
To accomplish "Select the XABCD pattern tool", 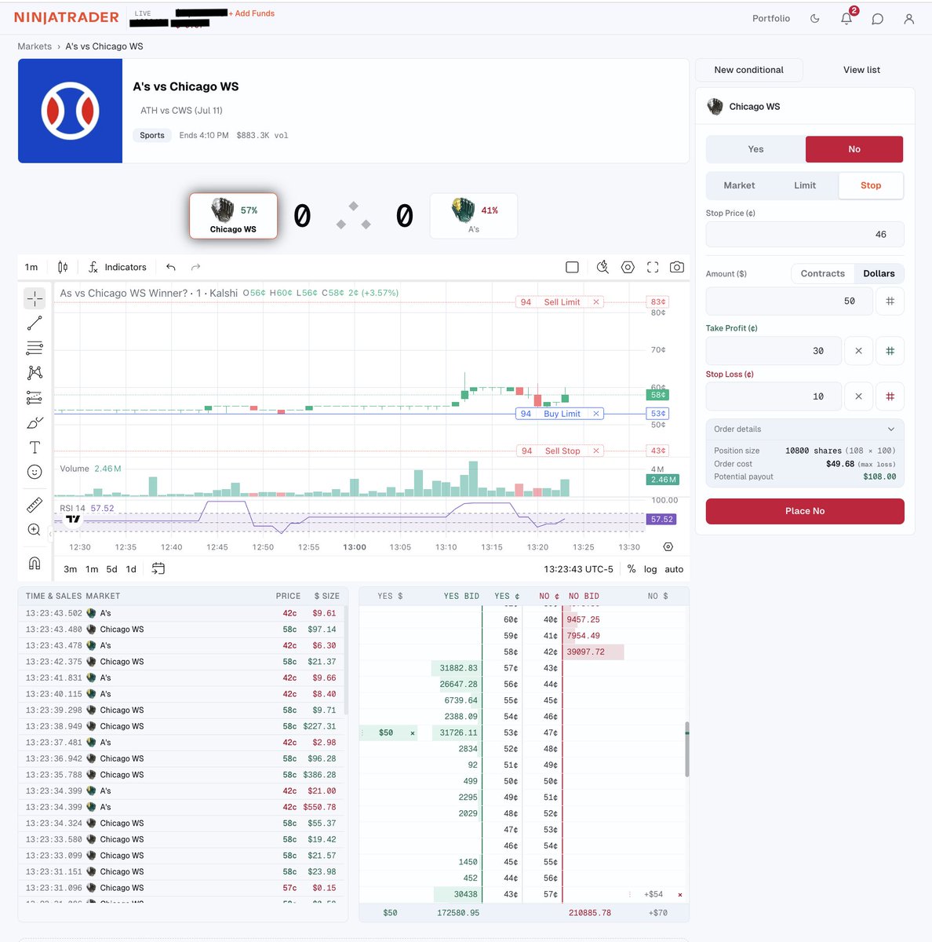I will [35, 373].
